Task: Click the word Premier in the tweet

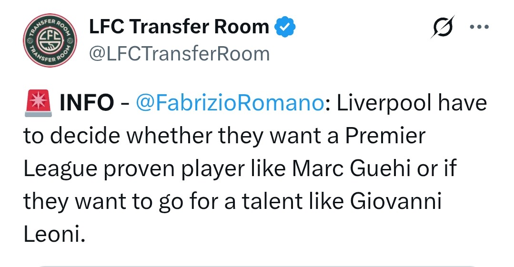Action: 385,136
